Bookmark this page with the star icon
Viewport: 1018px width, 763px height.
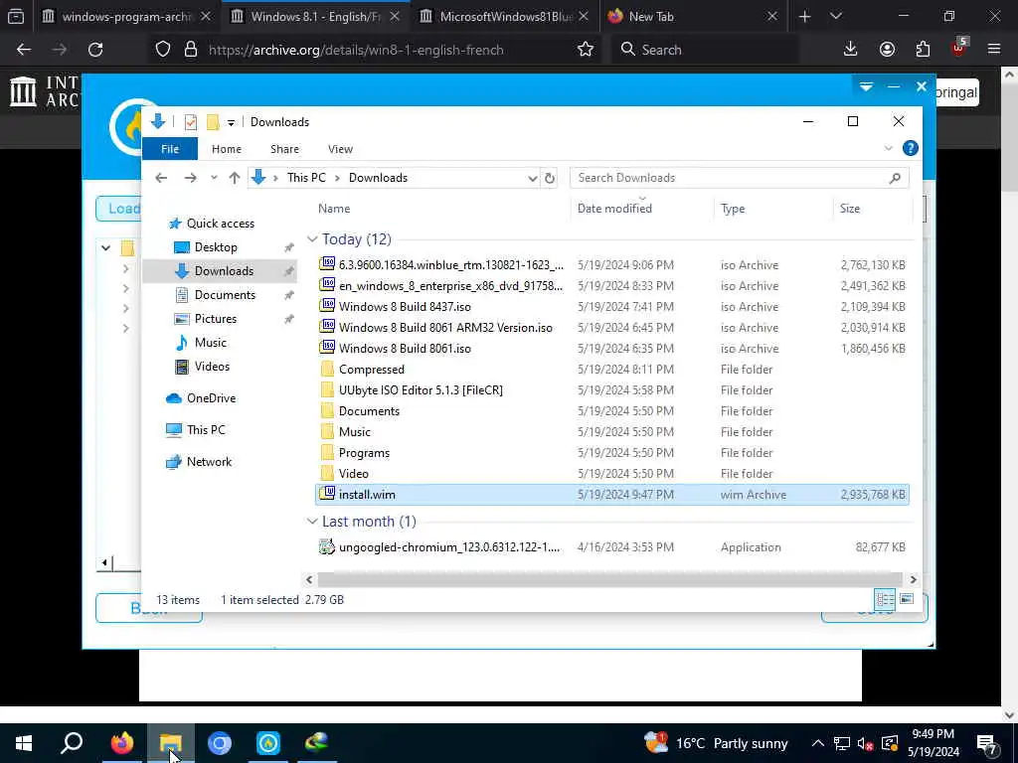point(585,50)
